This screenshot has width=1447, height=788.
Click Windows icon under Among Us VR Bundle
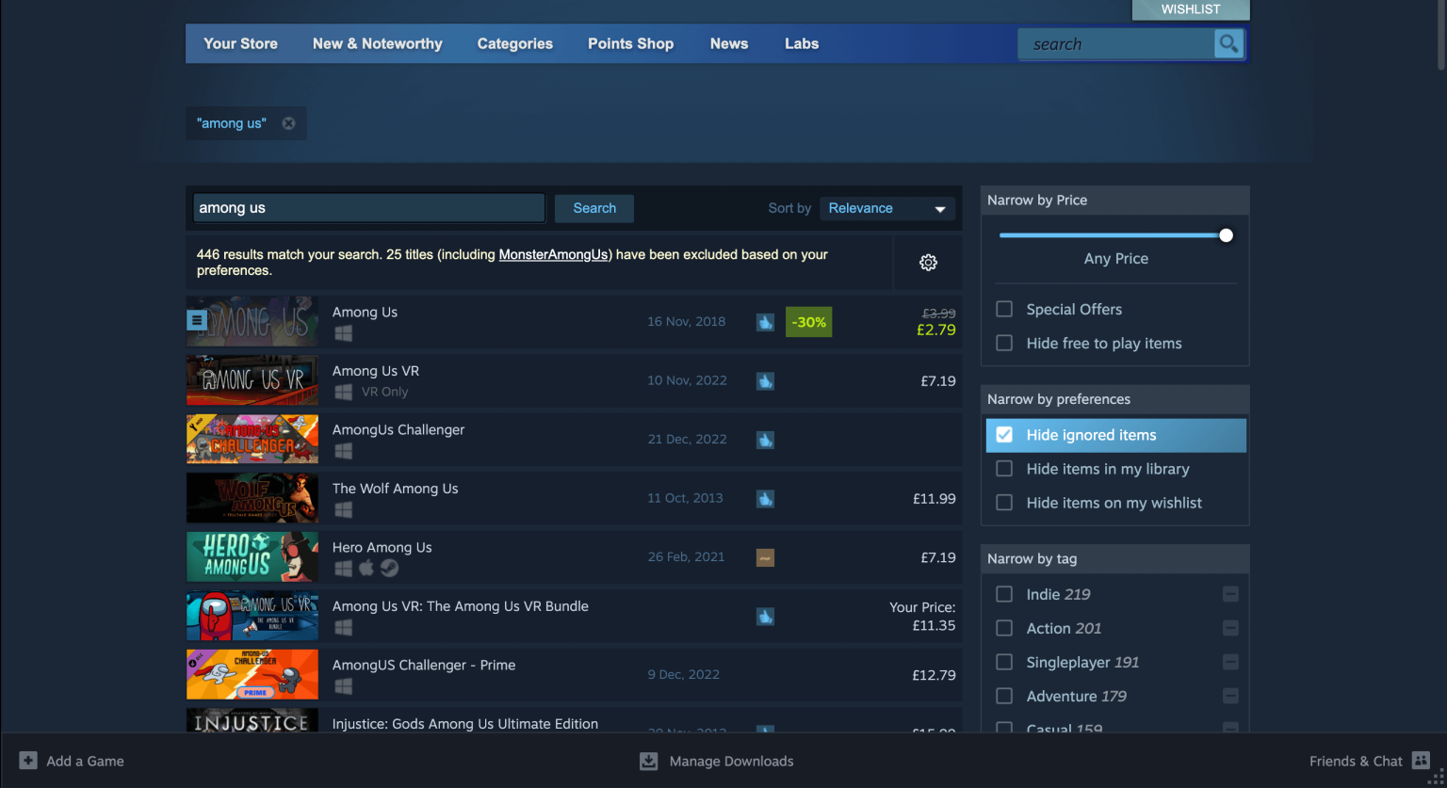pyautogui.click(x=343, y=627)
